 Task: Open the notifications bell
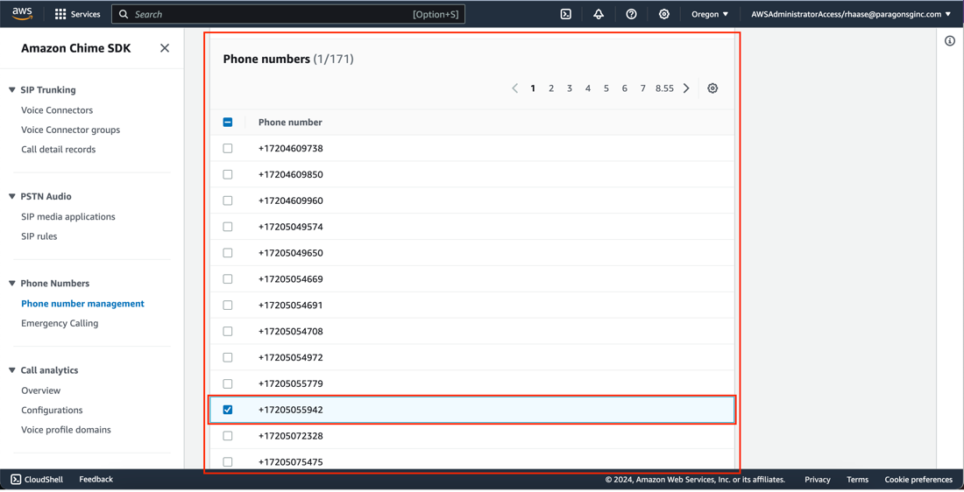(x=599, y=14)
